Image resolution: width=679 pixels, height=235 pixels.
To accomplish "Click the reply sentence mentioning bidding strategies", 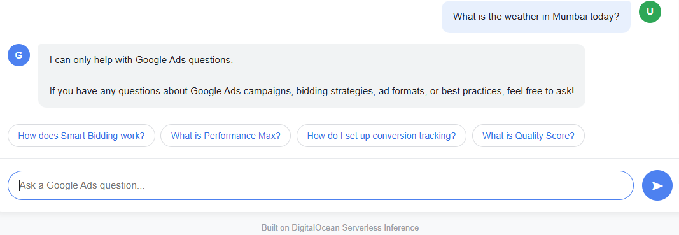I will pos(312,92).
